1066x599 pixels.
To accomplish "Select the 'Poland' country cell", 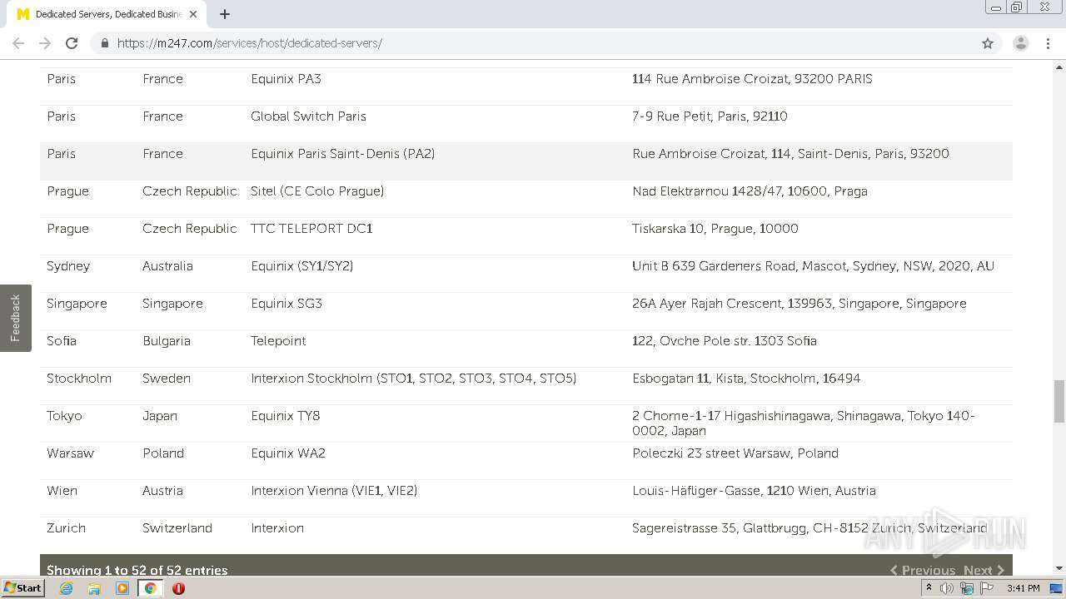I will click(x=163, y=453).
